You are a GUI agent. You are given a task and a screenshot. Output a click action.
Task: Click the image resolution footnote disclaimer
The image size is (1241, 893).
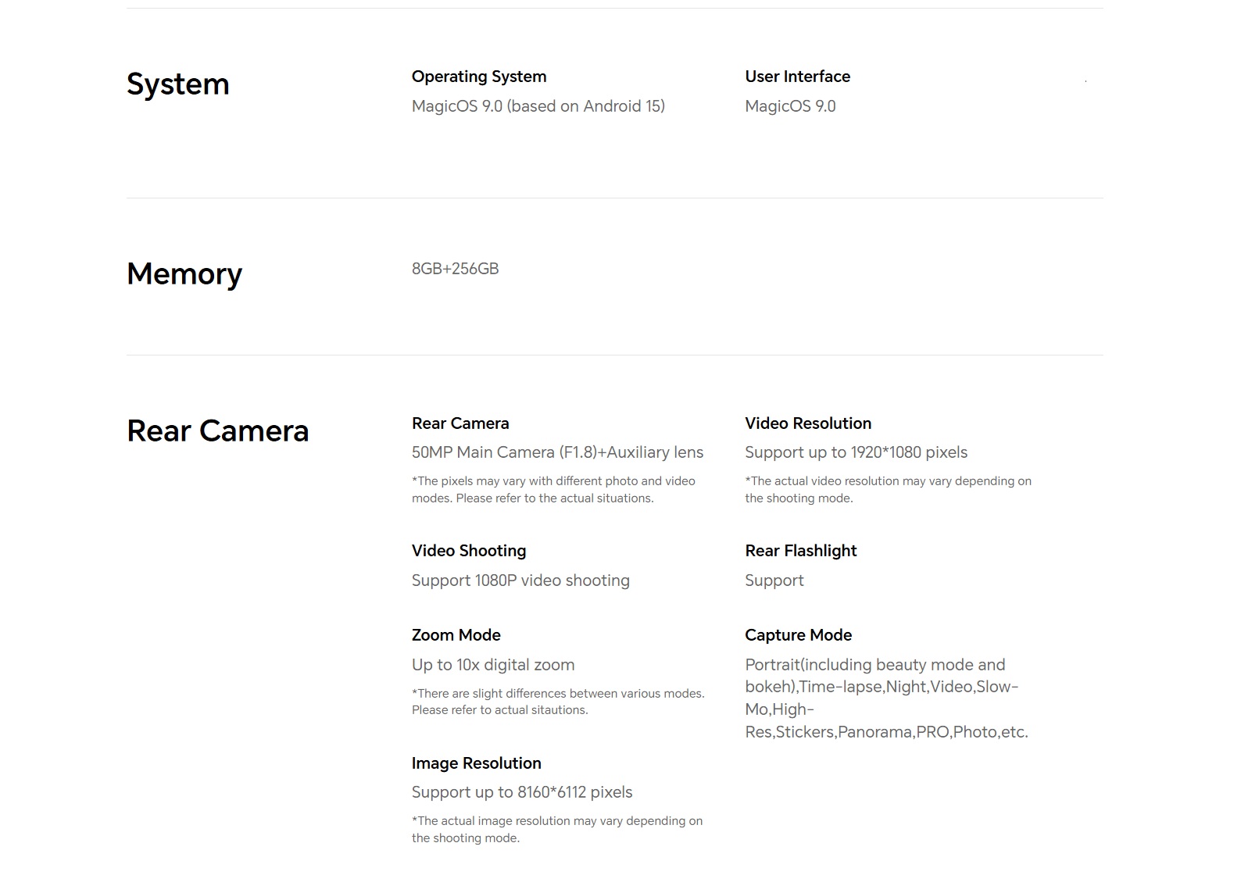click(557, 830)
